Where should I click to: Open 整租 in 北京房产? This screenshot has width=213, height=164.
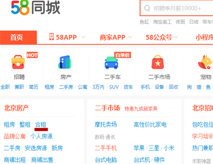(x=25, y=125)
